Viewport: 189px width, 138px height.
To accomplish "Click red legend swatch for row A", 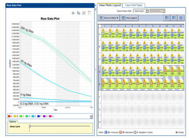I will (x=9, y=116).
